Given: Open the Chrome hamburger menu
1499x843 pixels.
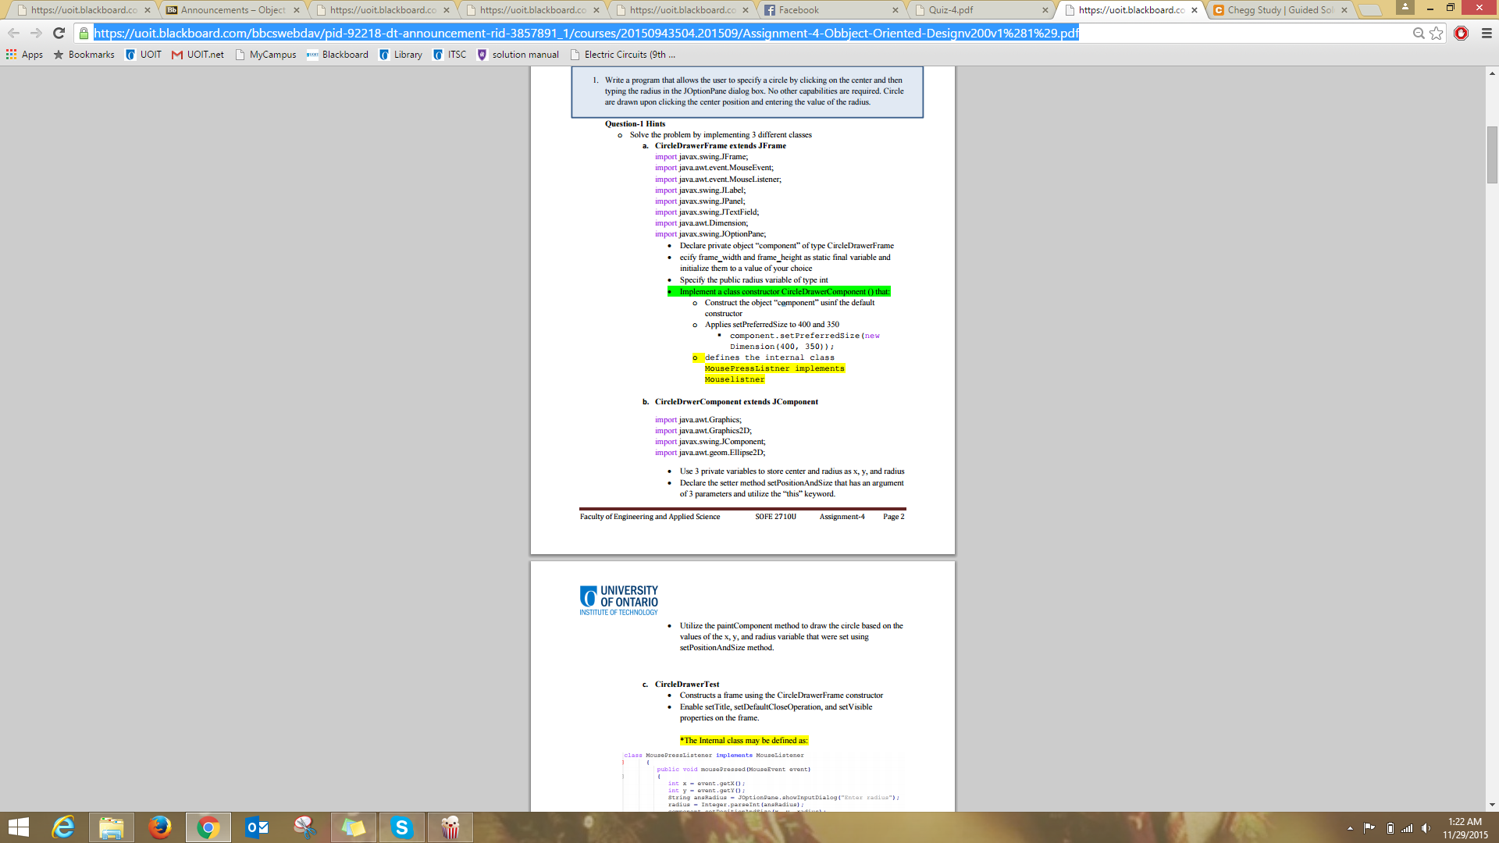Looking at the screenshot, I should (1487, 33).
